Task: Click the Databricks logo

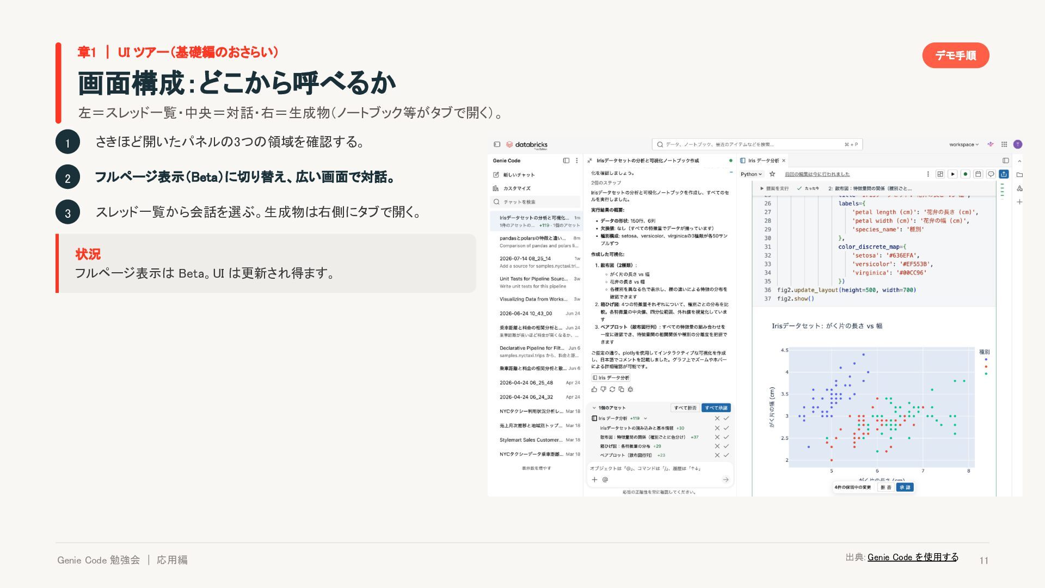Action: (527, 145)
